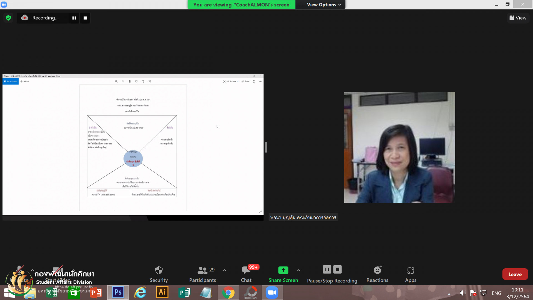533x300 pixels.
Task: Expand the arrow next to Participants
Action: pos(225,270)
